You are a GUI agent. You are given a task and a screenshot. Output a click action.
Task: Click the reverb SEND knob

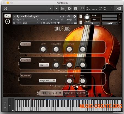83,81
